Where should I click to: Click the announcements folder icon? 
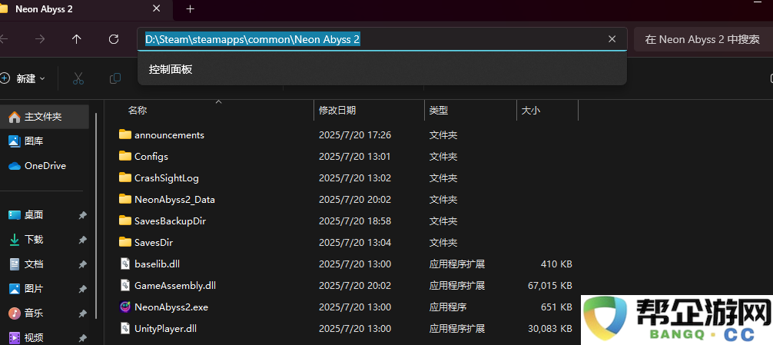click(125, 134)
